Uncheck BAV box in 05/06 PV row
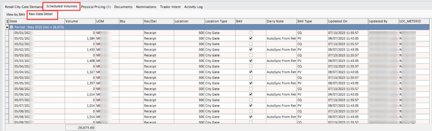Screen dimensions: 432x131 (251, 94)
